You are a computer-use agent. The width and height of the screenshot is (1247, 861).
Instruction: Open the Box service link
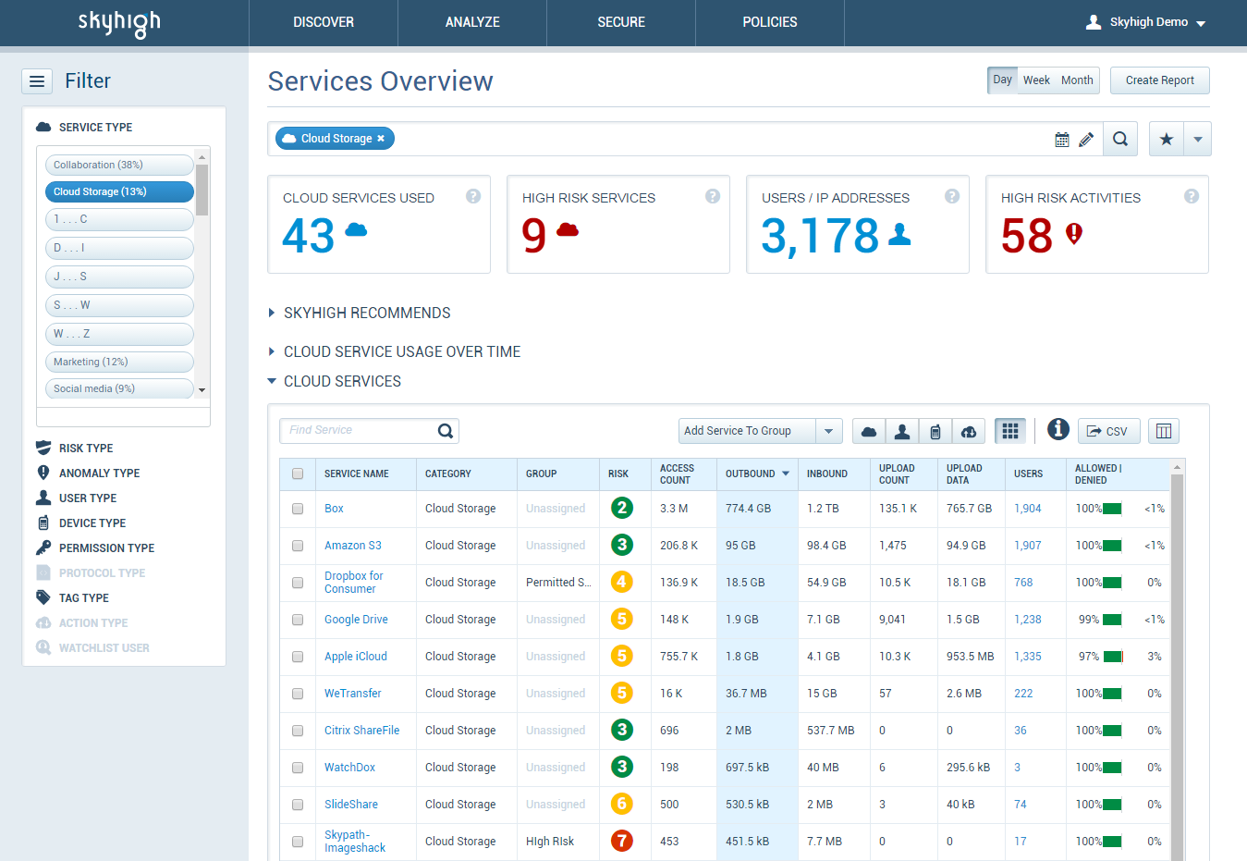coord(334,509)
